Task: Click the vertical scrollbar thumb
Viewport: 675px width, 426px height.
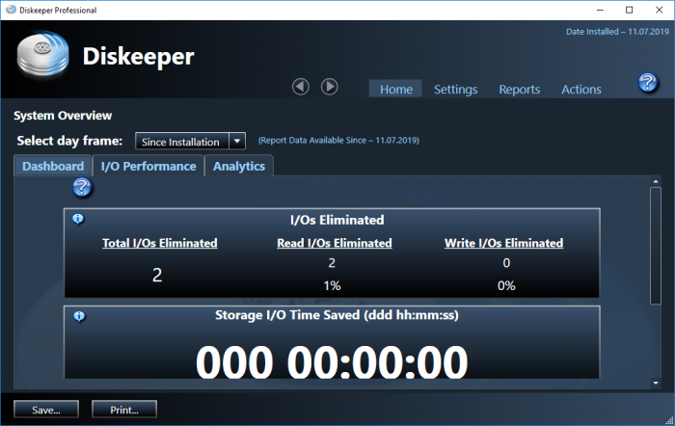Action: (656, 246)
